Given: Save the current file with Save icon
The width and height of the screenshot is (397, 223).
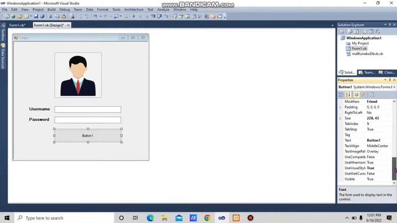Looking at the screenshot, I should [x=36, y=17].
